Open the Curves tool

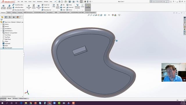pos(83,6)
